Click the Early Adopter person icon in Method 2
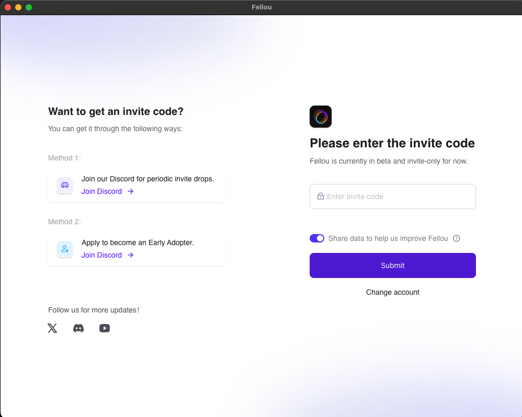The height and width of the screenshot is (417, 522). (x=64, y=249)
